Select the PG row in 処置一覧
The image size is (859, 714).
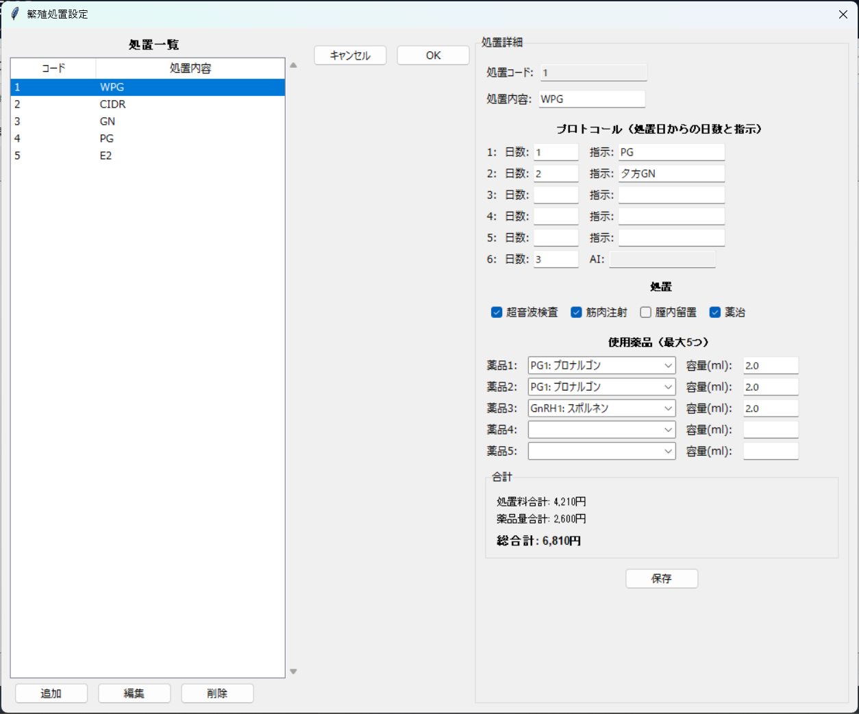click(148, 138)
